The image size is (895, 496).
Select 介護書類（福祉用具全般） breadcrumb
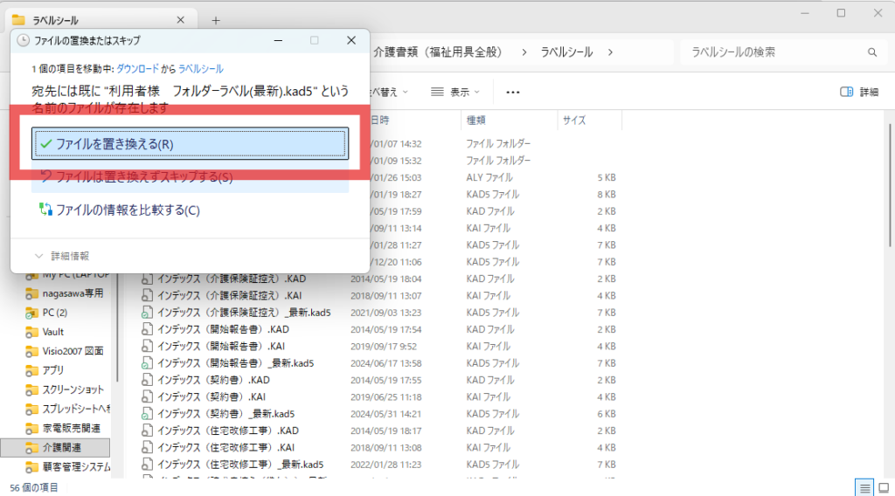tap(438, 52)
